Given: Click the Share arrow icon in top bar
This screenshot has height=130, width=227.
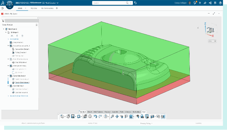Looking at the screenshot, I should [x=205, y=3].
